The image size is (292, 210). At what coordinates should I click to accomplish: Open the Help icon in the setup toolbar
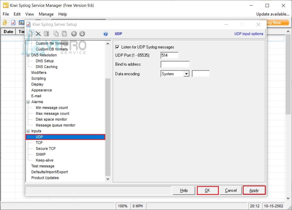[105, 34]
